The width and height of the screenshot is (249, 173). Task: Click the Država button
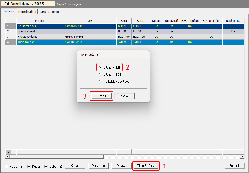[x=121, y=165]
